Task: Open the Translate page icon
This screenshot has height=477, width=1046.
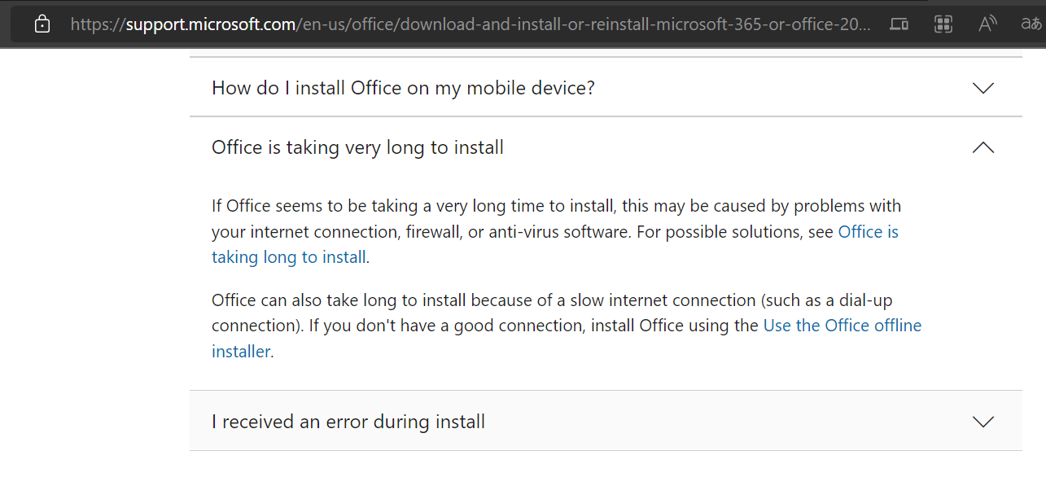Action: (x=1031, y=24)
